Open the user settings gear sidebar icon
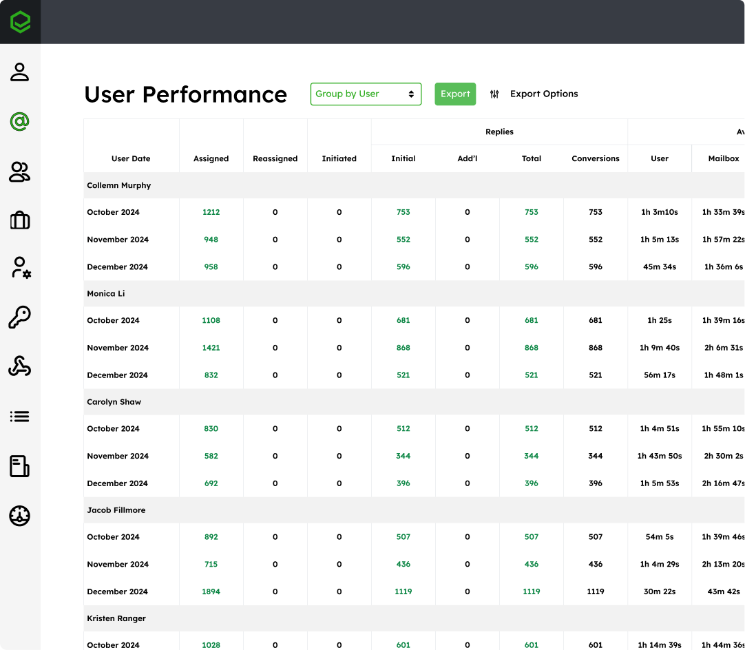Image resolution: width=745 pixels, height=650 pixels. [x=21, y=268]
